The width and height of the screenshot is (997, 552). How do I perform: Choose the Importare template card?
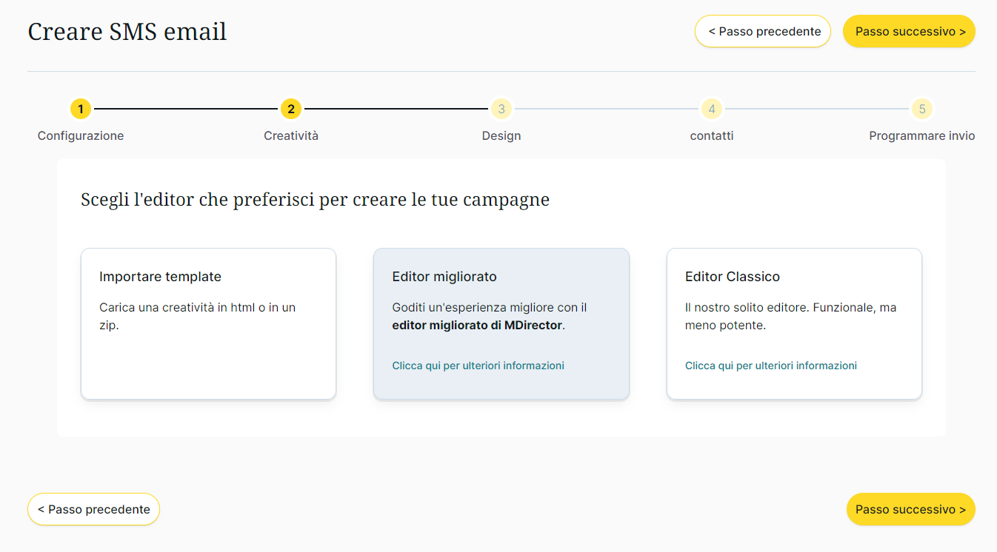coord(208,324)
